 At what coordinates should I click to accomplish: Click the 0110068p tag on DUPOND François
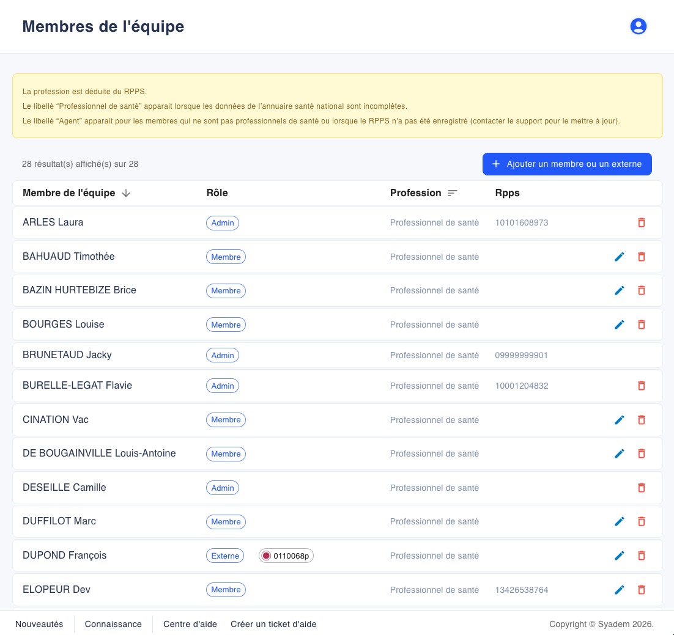click(x=286, y=556)
